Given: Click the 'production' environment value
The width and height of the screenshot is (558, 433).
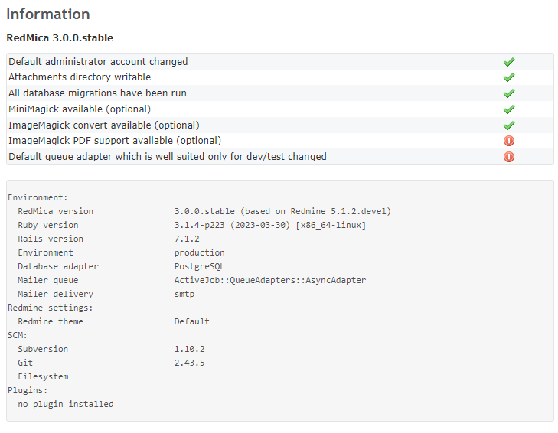Looking at the screenshot, I should pyautogui.click(x=199, y=252).
